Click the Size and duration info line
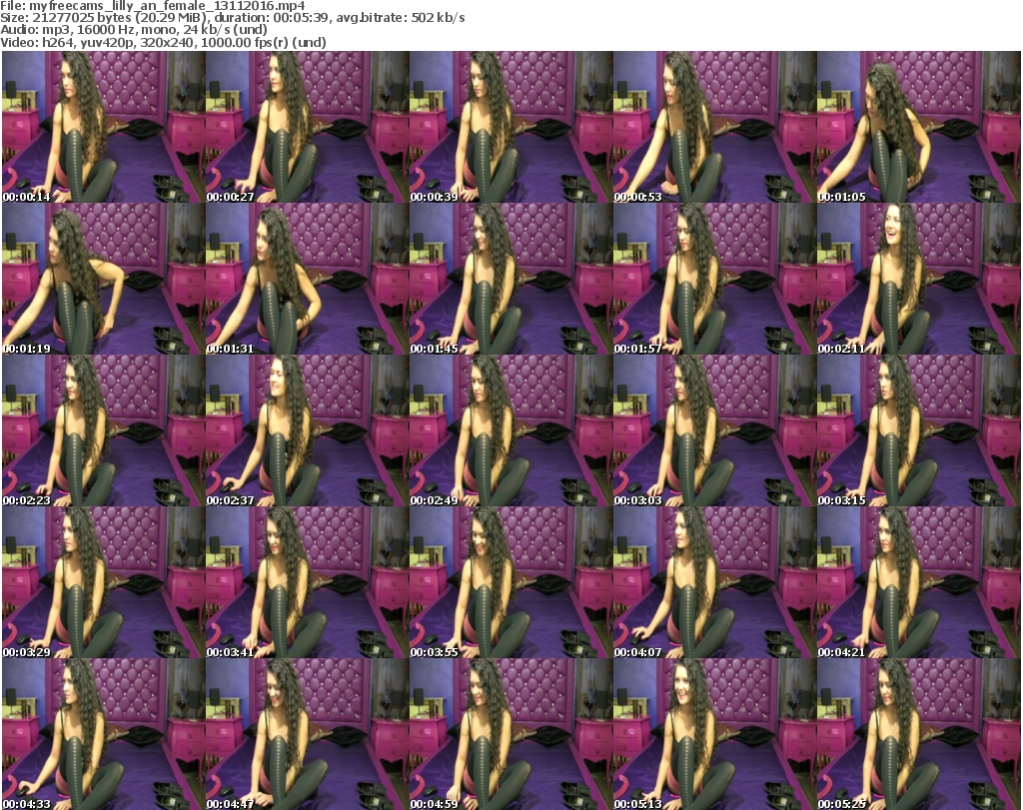1023x810 pixels. [x=220, y=18]
